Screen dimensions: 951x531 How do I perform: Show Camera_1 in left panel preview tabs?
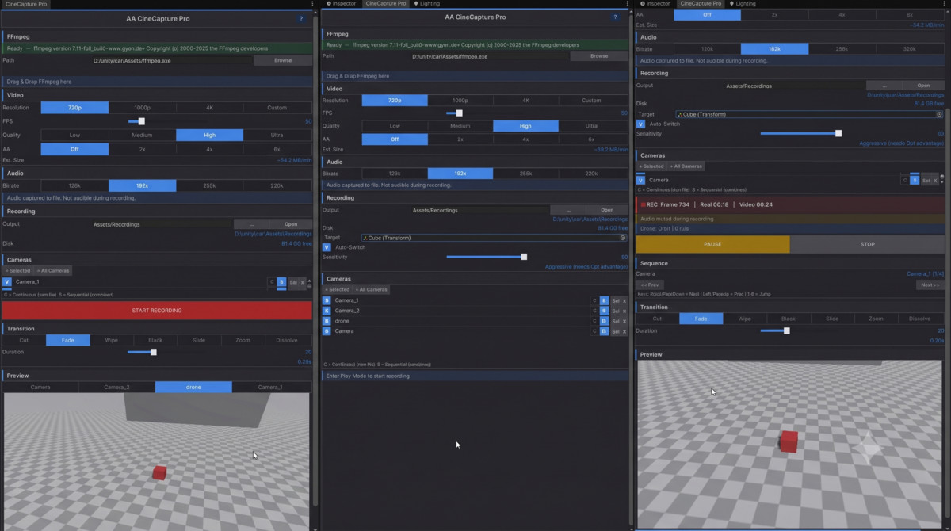point(270,387)
